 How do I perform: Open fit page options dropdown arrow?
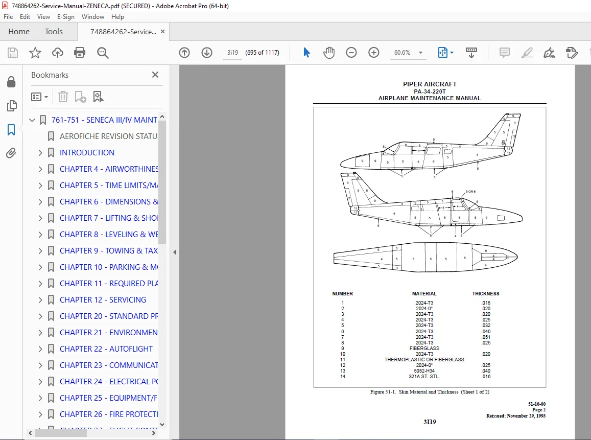(452, 53)
